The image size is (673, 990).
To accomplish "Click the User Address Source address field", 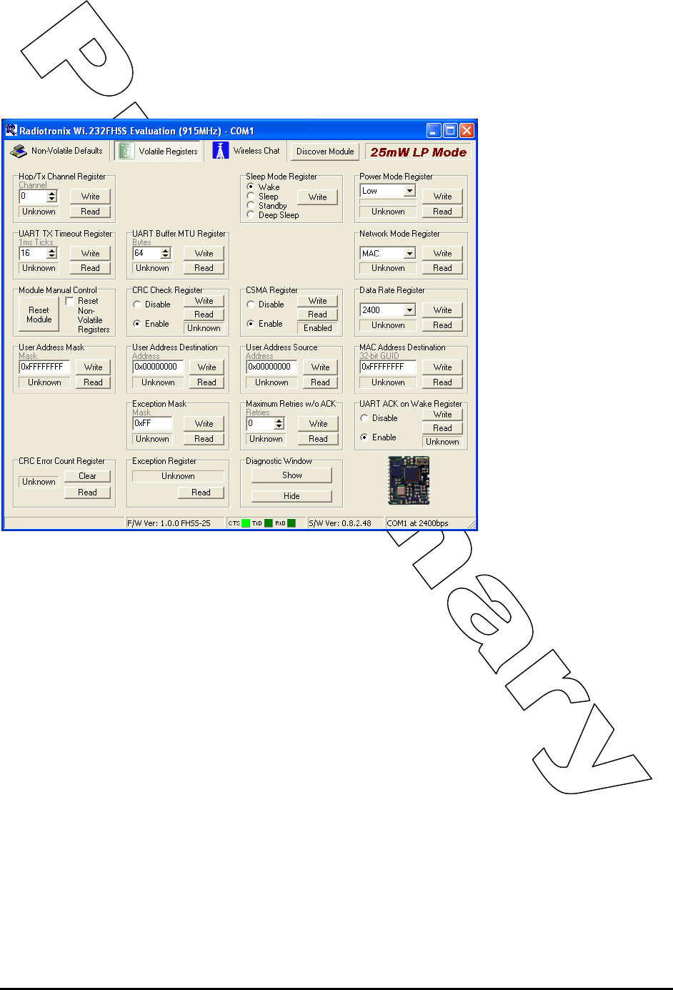I will point(271,367).
